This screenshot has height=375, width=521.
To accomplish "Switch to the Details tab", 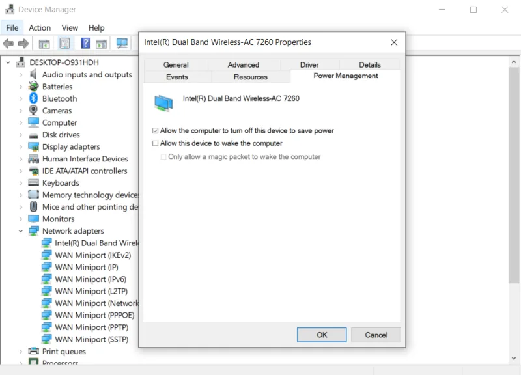I will point(370,64).
